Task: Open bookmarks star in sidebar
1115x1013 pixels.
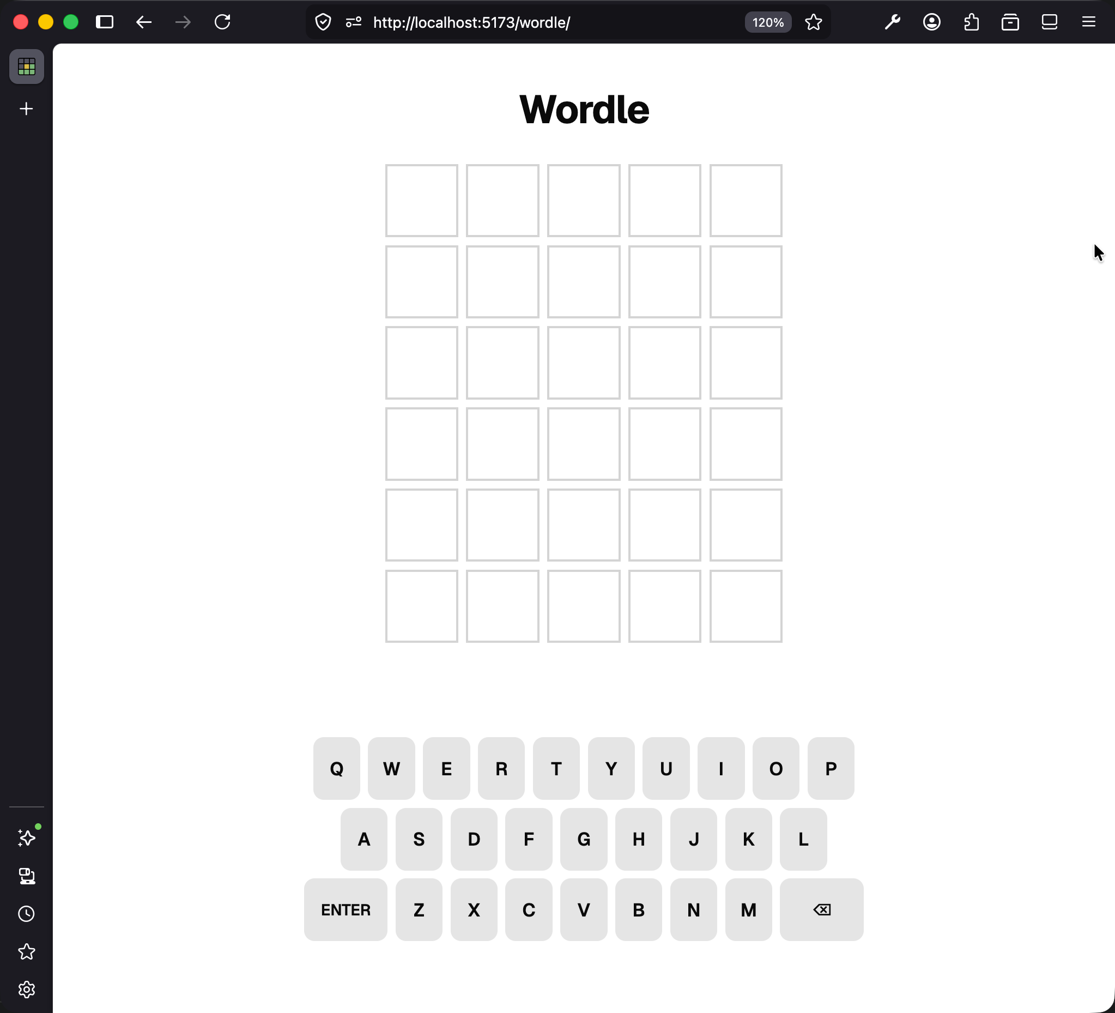Action: click(27, 951)
